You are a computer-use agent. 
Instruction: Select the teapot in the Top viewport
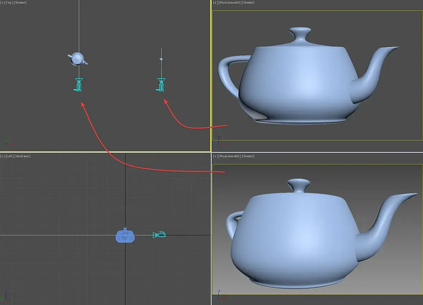[77, 59]
